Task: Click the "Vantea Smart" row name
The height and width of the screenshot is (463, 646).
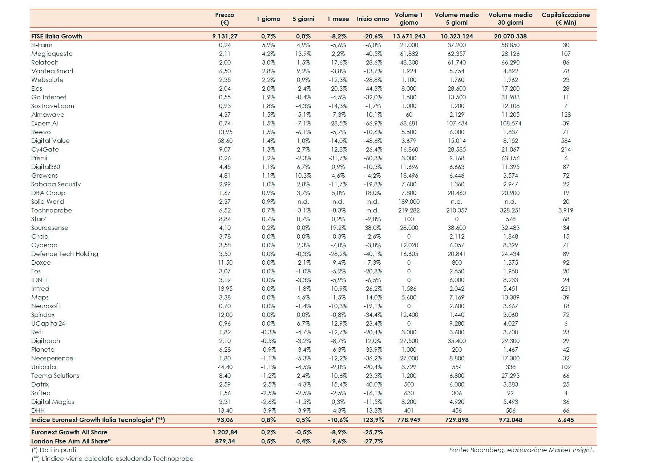Action: coord(52,71)
